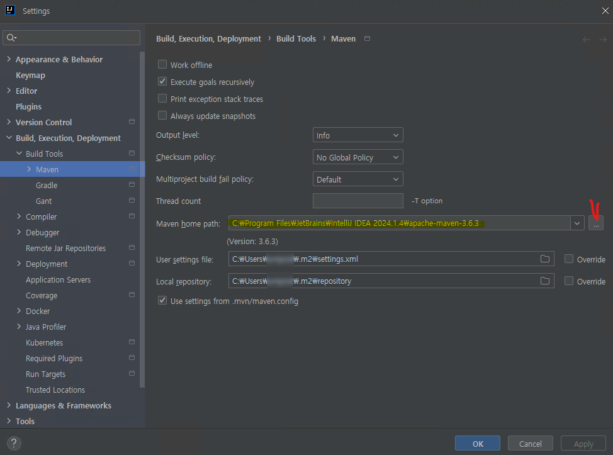The width and height of the screenshot is (613, 455).
Task: Check Override for local repository
Action: [x=569, y=281]
